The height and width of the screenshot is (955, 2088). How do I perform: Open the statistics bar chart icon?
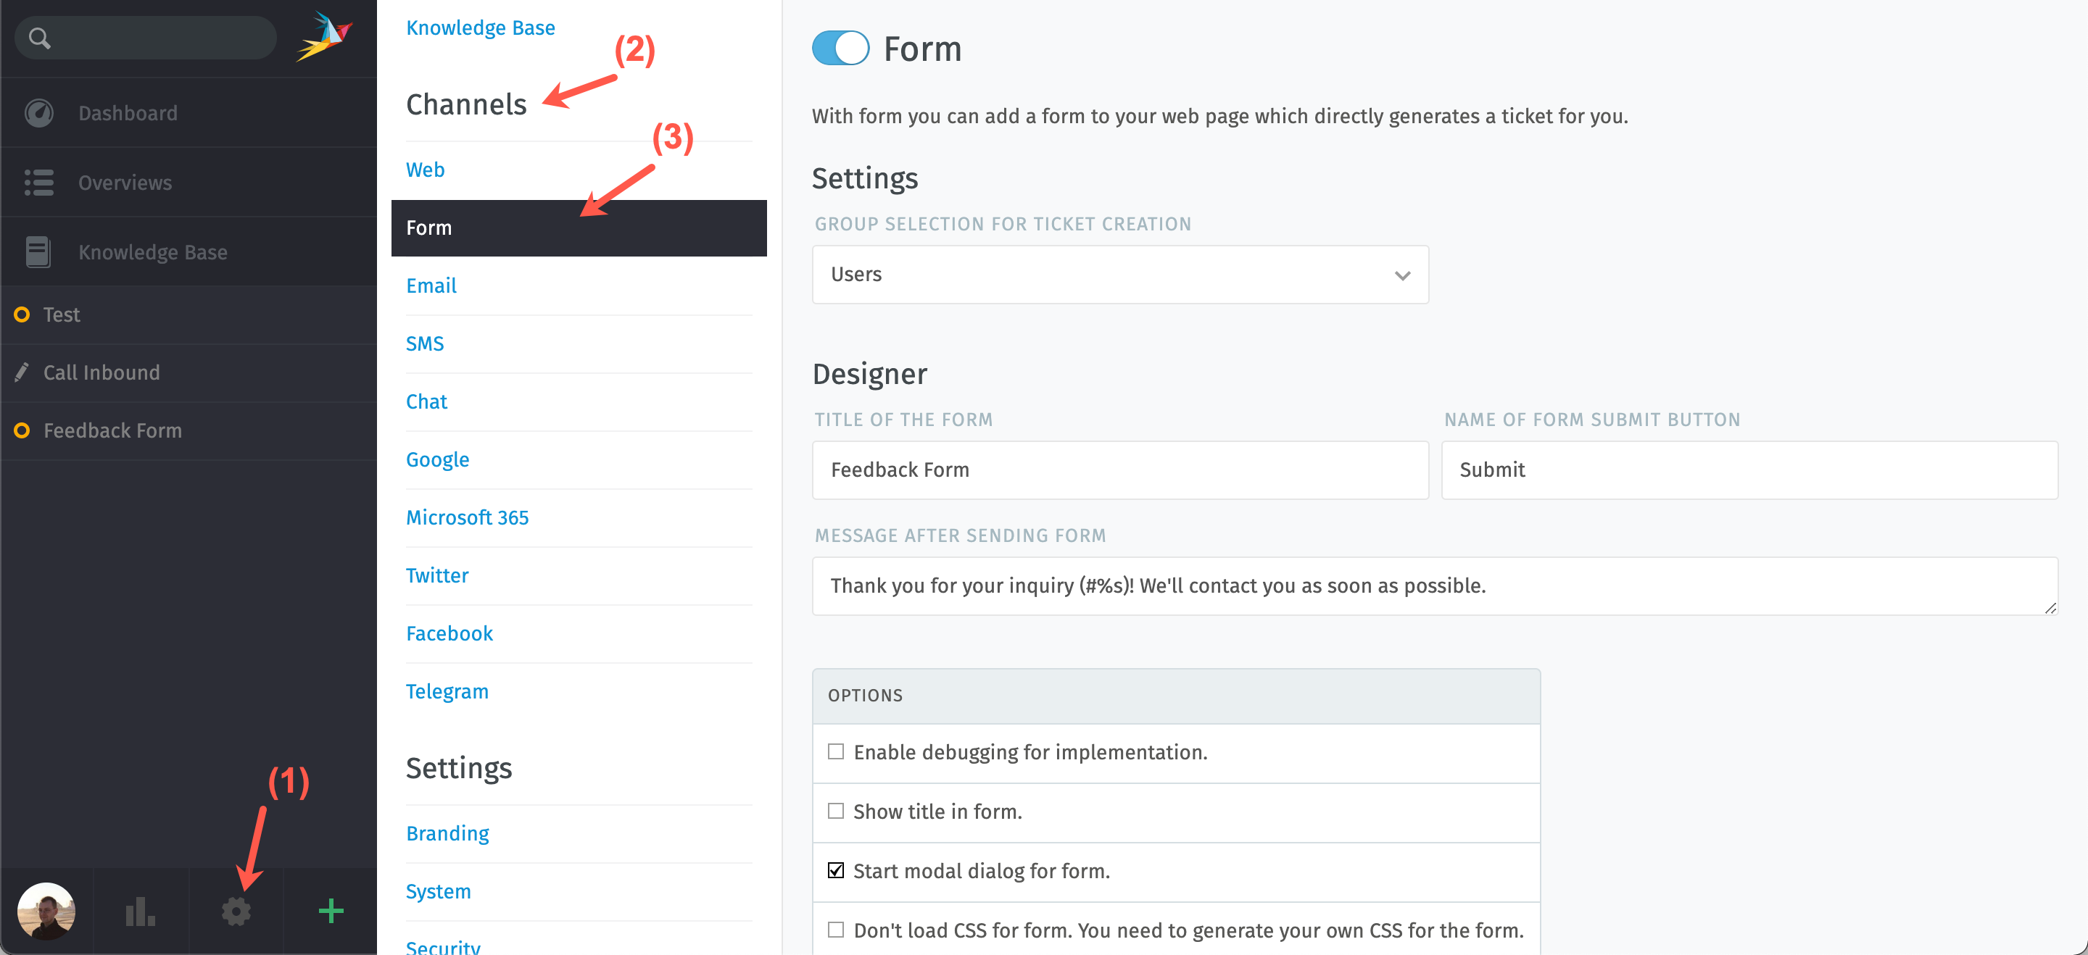tap(140, 912)
